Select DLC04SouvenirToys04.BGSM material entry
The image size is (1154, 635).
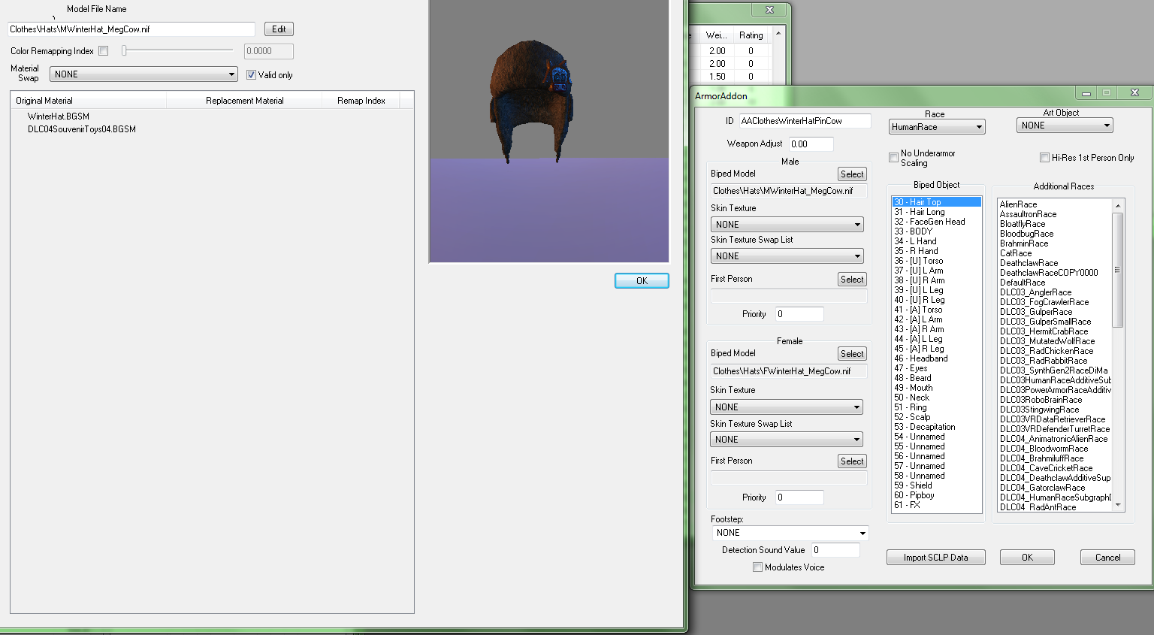(82, 129)
